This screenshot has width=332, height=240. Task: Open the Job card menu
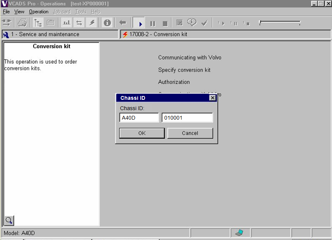[x=62, y=12]
